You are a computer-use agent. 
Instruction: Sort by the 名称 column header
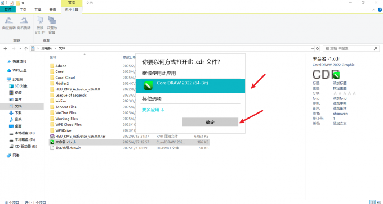coord(53,57)
